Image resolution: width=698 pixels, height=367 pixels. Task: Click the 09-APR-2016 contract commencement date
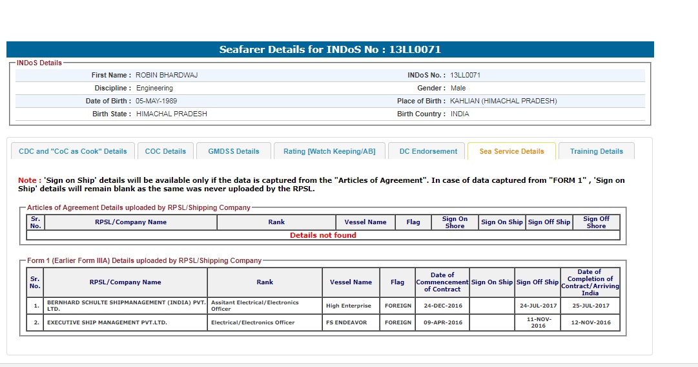click(442, 322)
